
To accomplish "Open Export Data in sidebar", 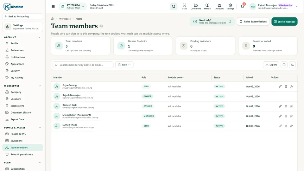I will coord(22,119).
